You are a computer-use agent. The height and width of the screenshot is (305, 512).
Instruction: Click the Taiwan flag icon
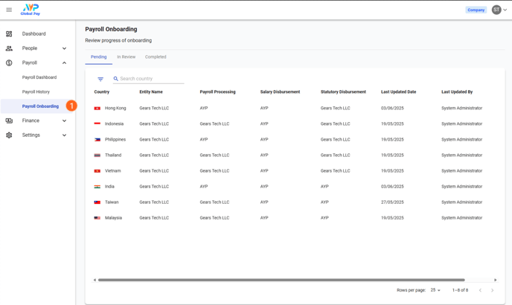pos(97,202)
